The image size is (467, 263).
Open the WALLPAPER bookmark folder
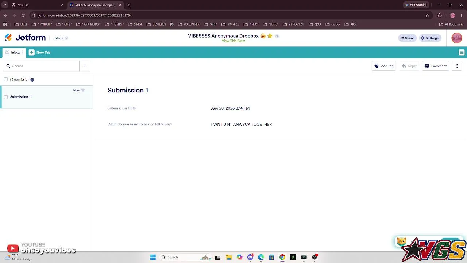[189, 24]
